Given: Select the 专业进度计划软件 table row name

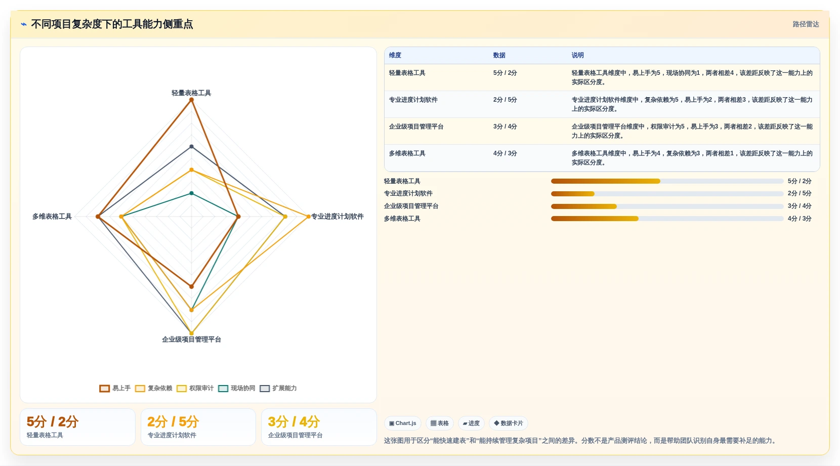Looking at the screenshot, I should click(x=413, y=100).
